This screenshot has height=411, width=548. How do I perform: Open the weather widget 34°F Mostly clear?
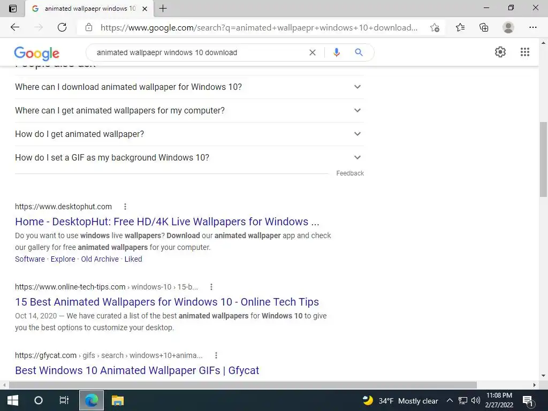coord(400,401)
